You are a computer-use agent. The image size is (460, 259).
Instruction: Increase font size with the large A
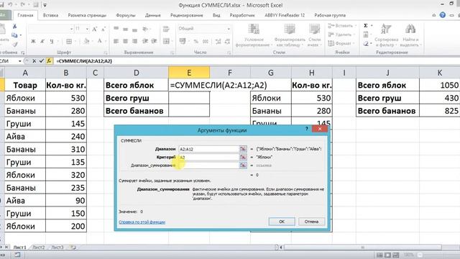point(94,29)
